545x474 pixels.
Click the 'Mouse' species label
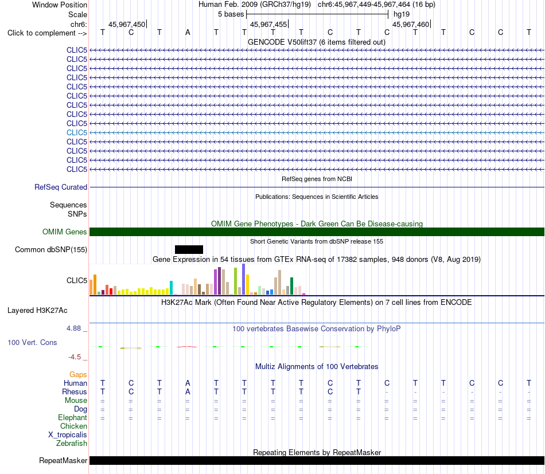(x=76, y=401)
